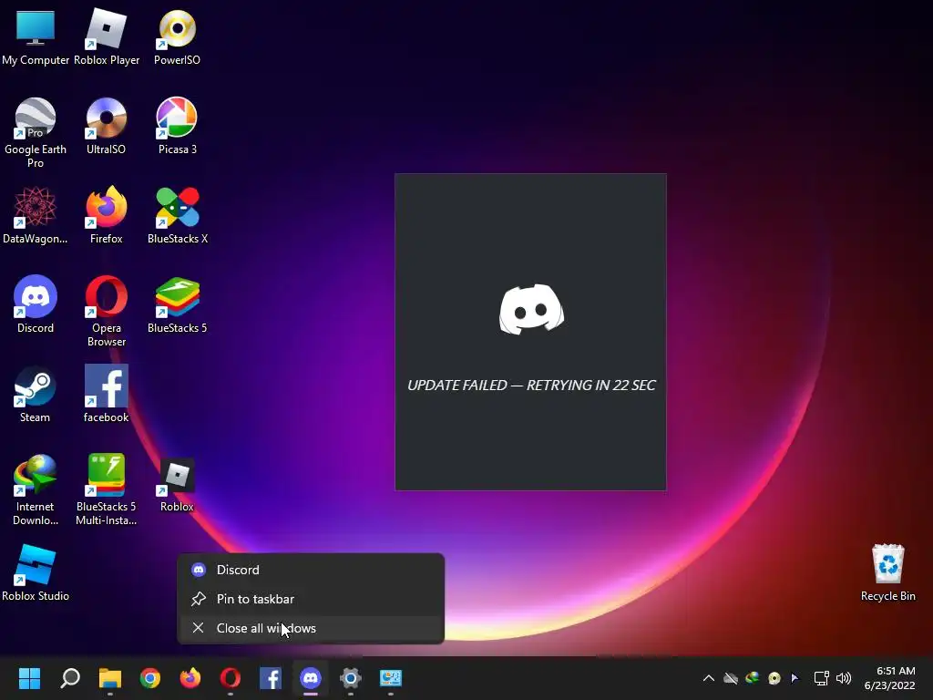Open Settings gear in taskbar
The image size is (933, 700).
tap(351, 678)
